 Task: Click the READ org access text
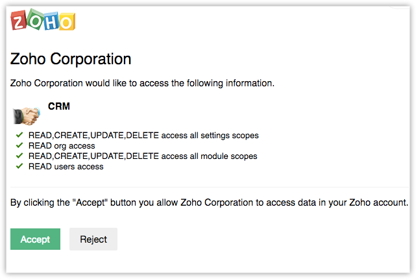(x=62, y=146)
